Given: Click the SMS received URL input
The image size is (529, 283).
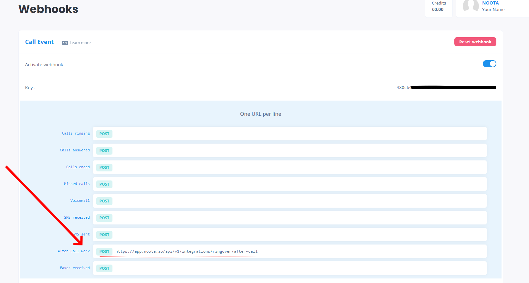Looking at the screenshot, I should [x=297, y=218].
